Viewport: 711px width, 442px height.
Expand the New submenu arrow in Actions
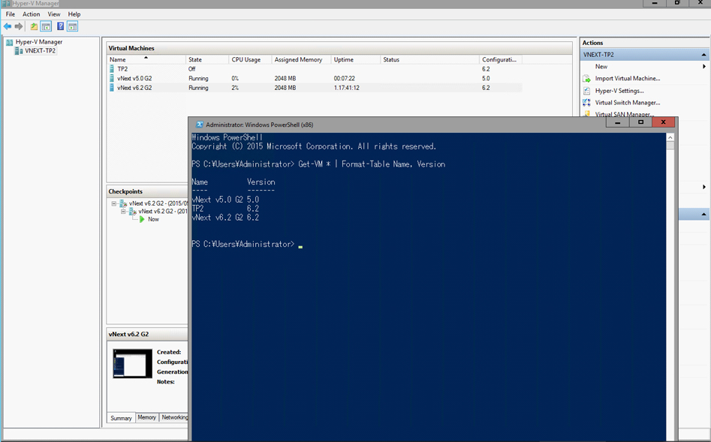(x=704, y=67)
